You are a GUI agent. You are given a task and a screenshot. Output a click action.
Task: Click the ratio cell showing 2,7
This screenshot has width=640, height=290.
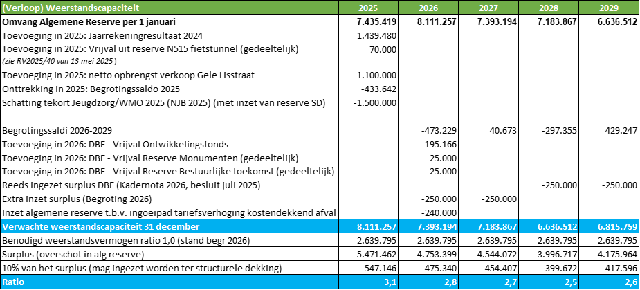pyautogui.click(x=488, y=282)
